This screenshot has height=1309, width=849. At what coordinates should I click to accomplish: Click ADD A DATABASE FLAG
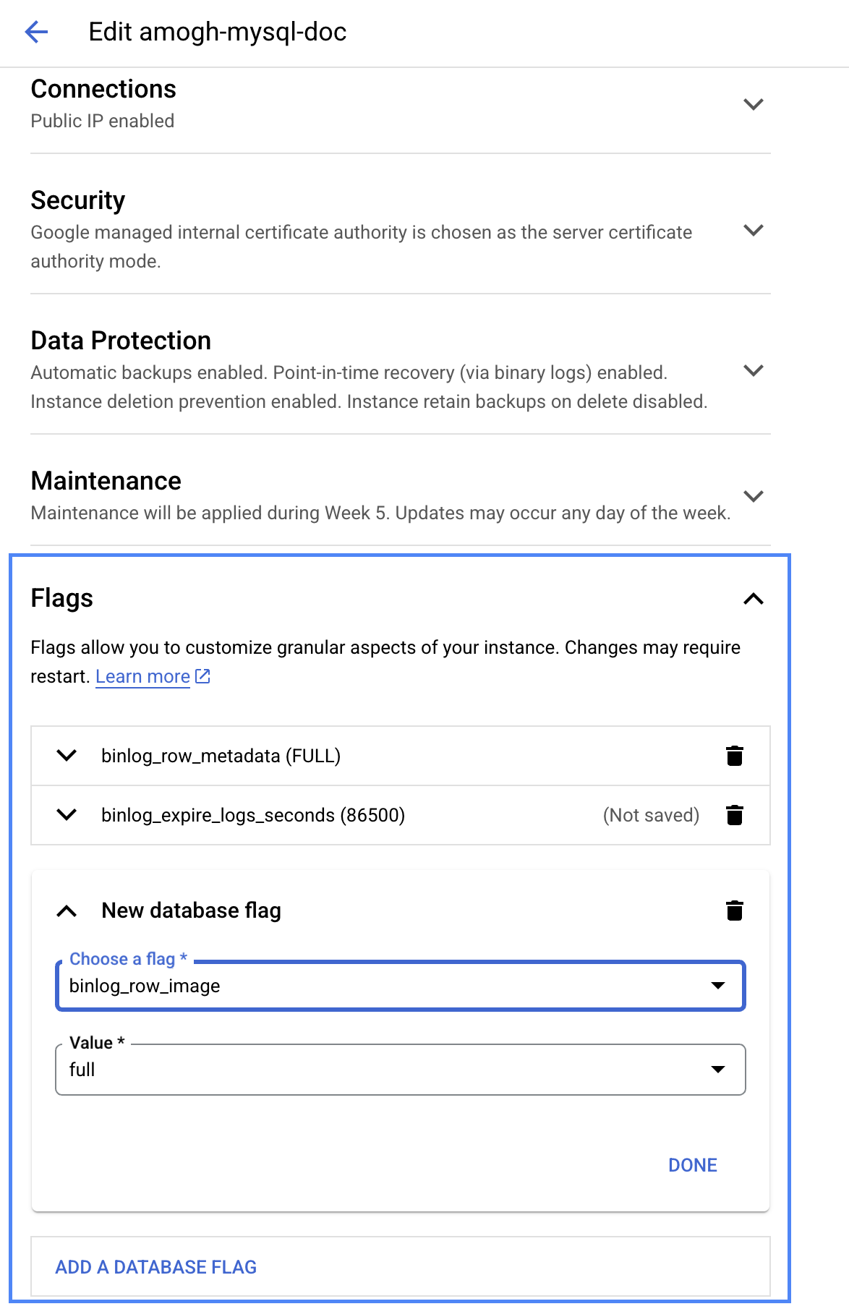click(x=156, y=1267)
